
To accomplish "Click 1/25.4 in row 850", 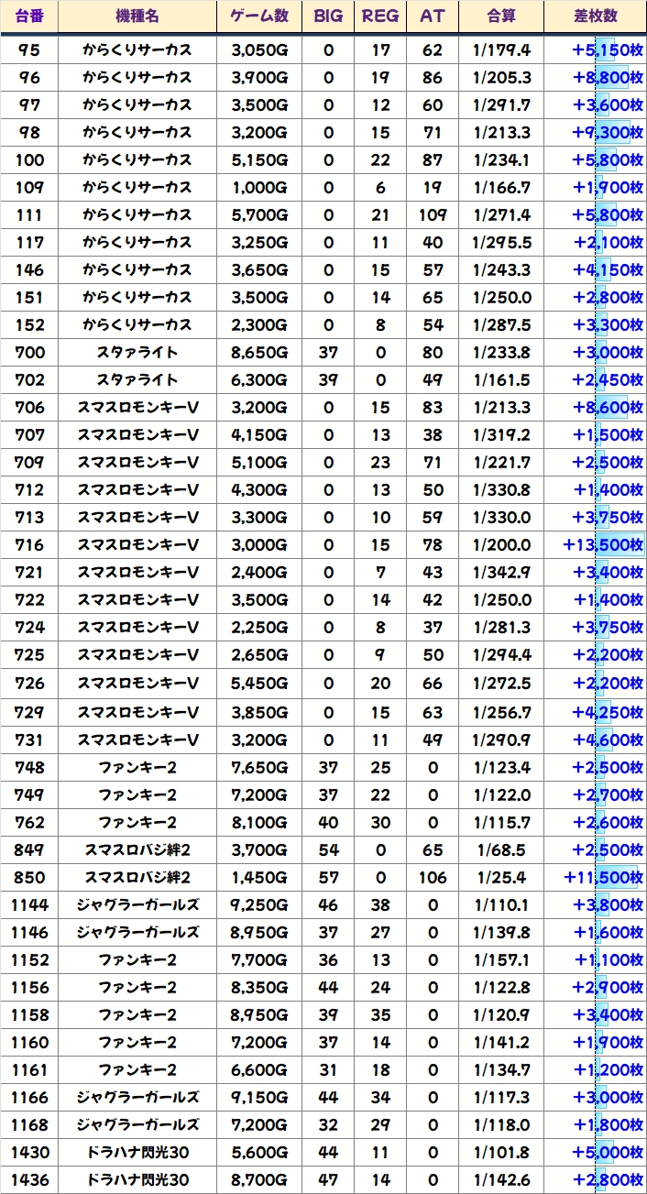I will point(501,877).
